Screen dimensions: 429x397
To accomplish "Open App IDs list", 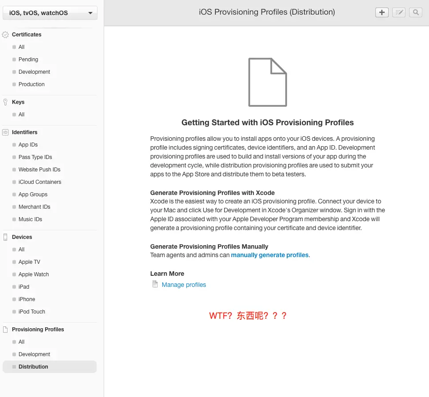I will [x=28, y=144].
